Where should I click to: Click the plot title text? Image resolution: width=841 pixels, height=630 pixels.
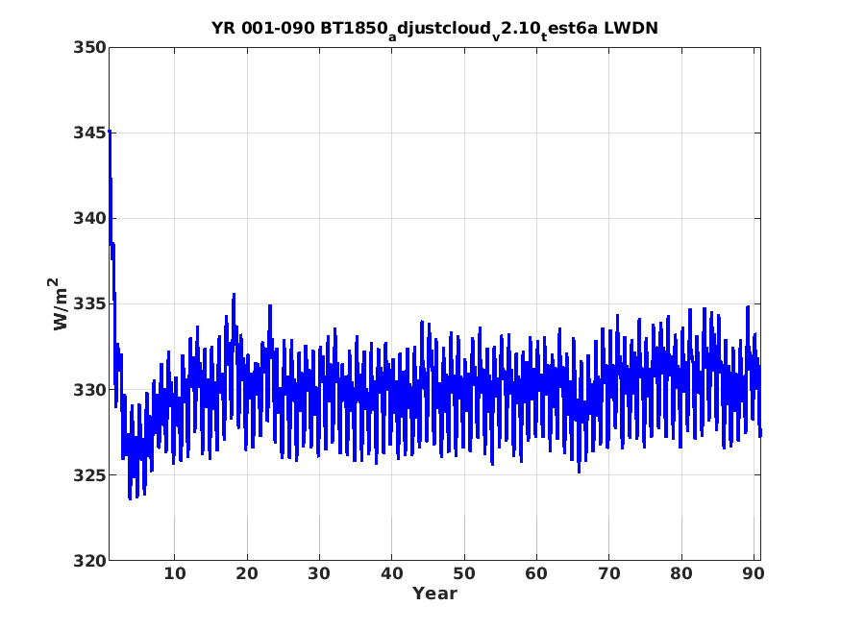pos(434,29)
